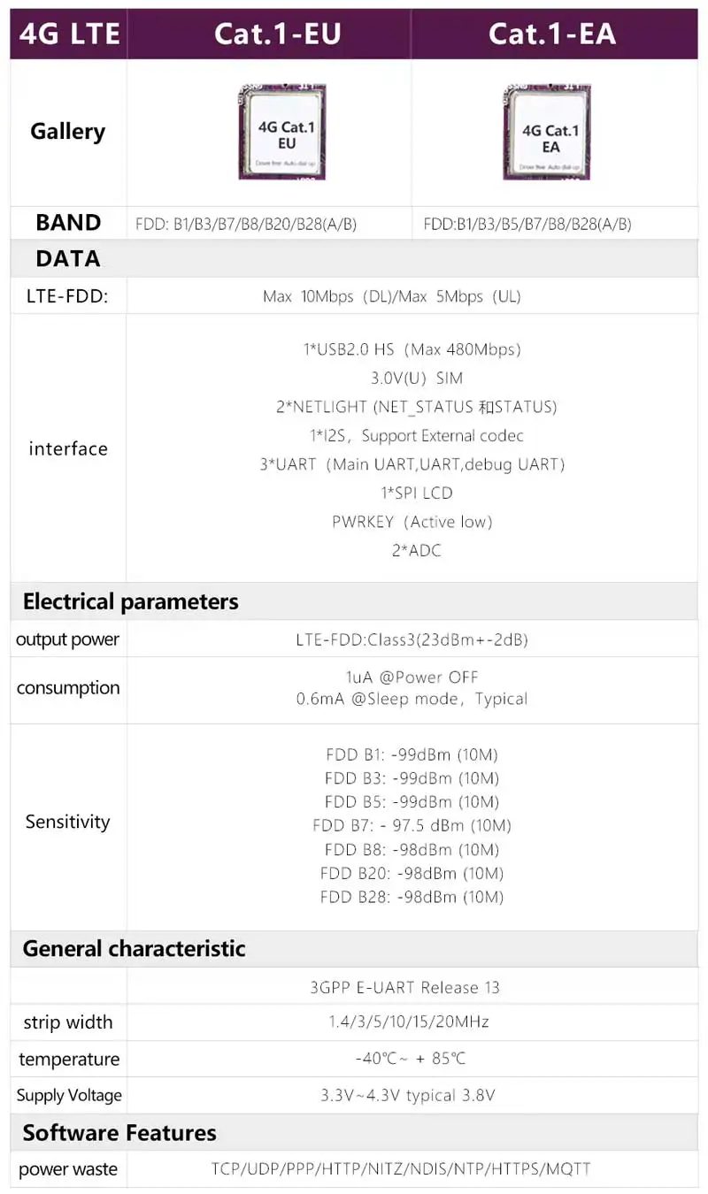This screenshot has height=1194, width=708.
Task: Click the Electrical parameters section heading
Action: pyautogui.click(x=131, y=602)
